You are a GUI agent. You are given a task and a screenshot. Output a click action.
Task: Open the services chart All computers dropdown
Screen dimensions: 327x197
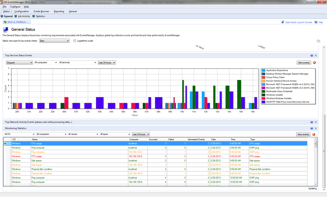coord(46,63)
